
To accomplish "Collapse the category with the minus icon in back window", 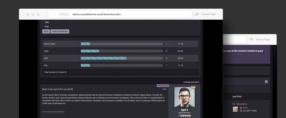I will (x=266, y=82).
